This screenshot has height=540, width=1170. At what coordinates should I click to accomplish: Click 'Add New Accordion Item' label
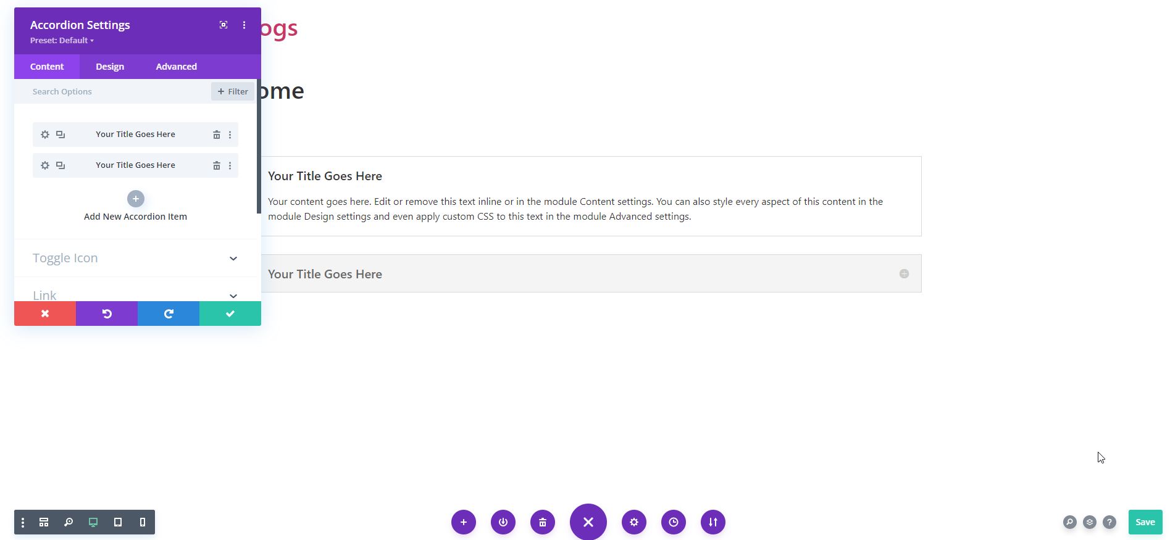pos(135,217)
